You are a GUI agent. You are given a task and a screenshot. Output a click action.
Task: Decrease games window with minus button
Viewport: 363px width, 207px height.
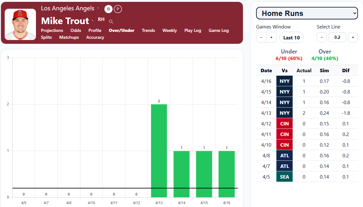click(261, 37)
